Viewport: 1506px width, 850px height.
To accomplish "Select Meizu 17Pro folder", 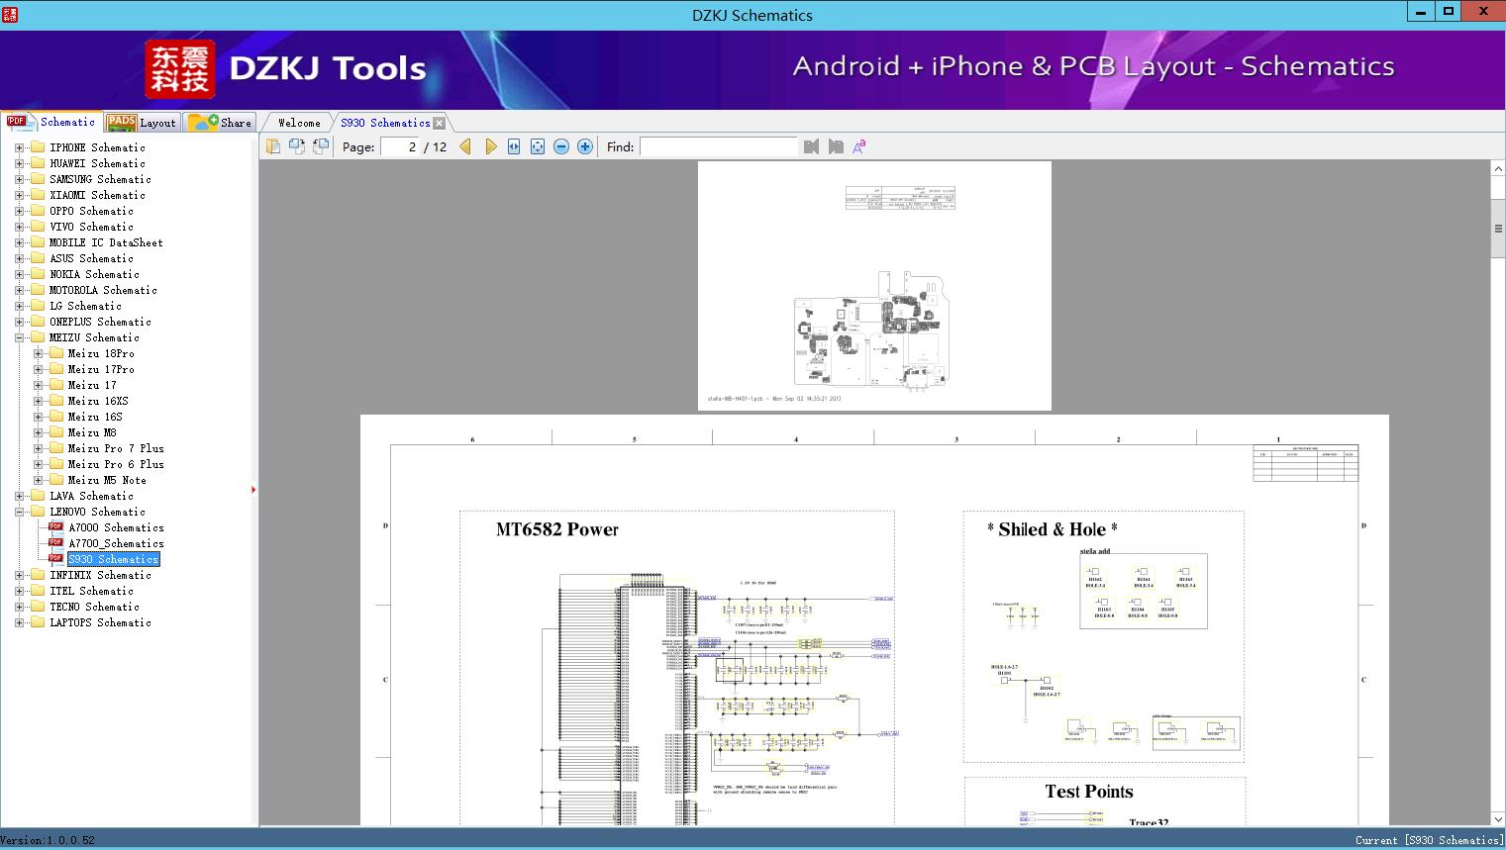I will click(100, 369).
